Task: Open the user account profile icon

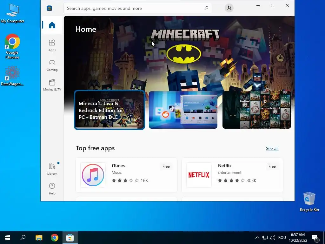Action: [x=229, y=8]
